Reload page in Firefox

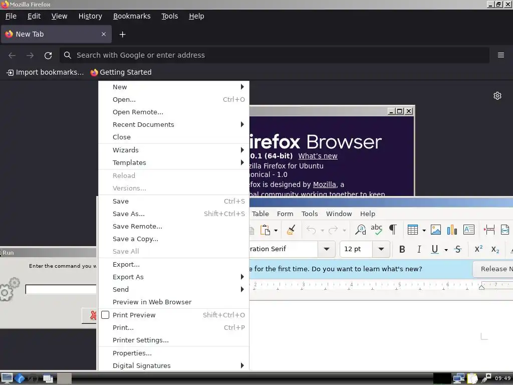point(48,55)
